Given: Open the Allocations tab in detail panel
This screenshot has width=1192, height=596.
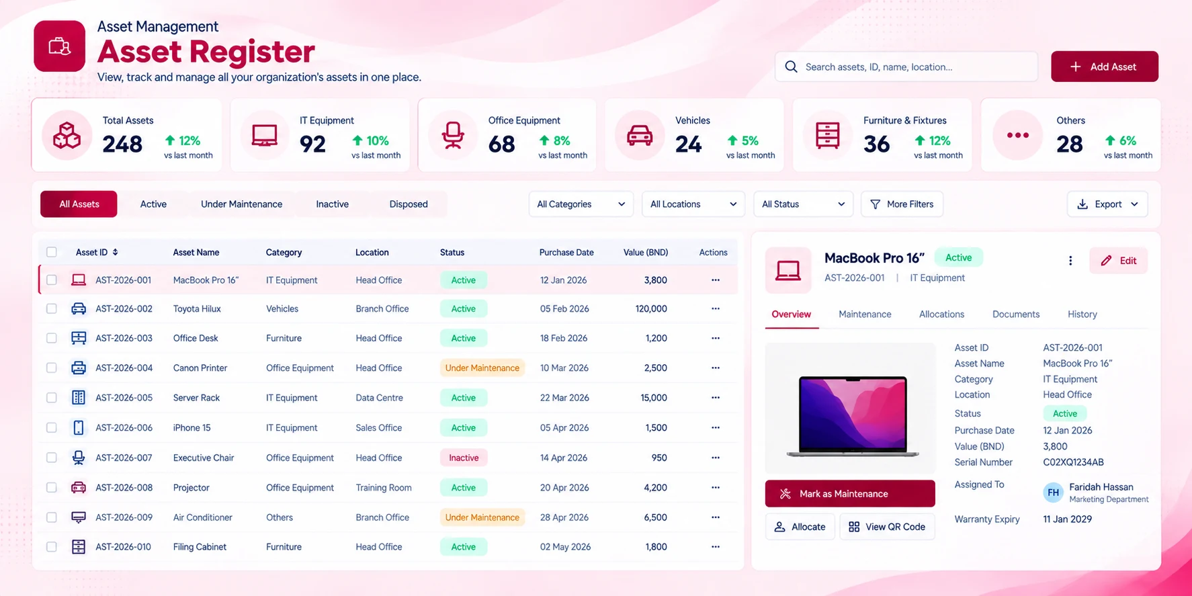Looking at the screenshot, I should [x=941, y=314].
